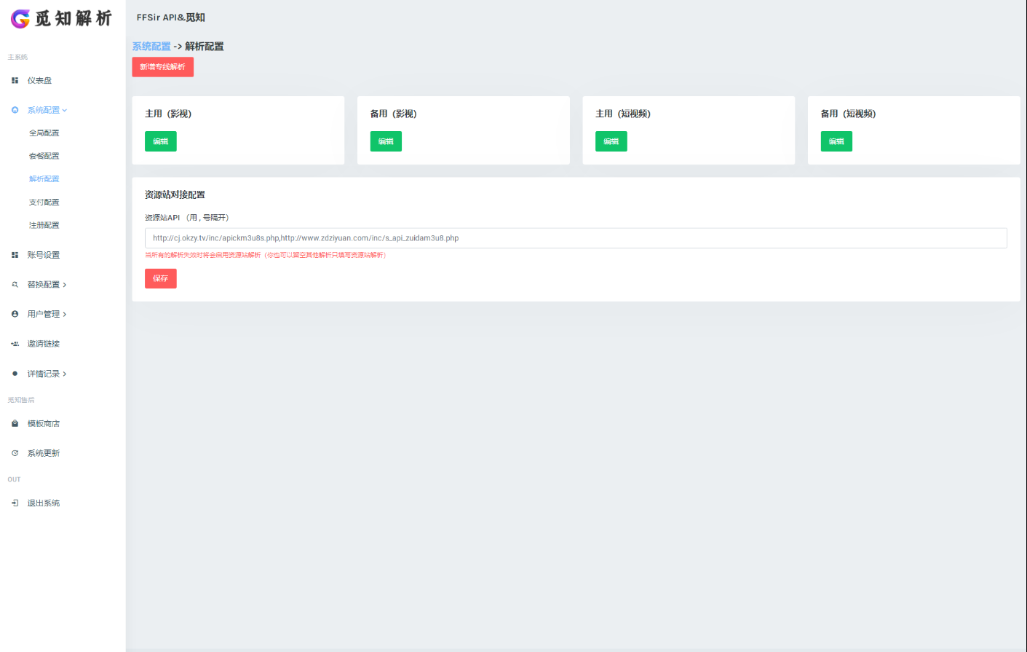Screen dimensions: 1027x652
Task: Click the 替换配置 search icon
Action: [x=15, y=285]
